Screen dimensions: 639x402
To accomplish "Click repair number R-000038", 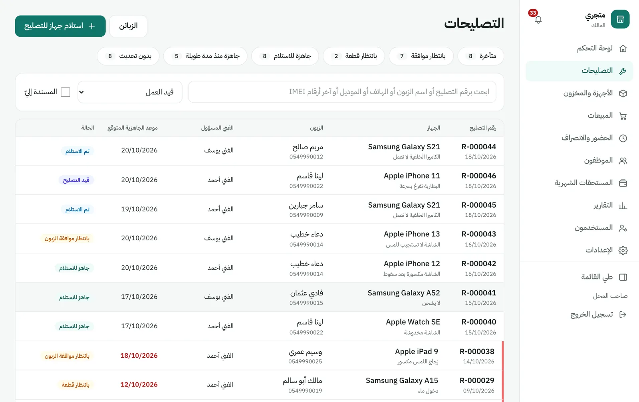I will pos(477,352).
